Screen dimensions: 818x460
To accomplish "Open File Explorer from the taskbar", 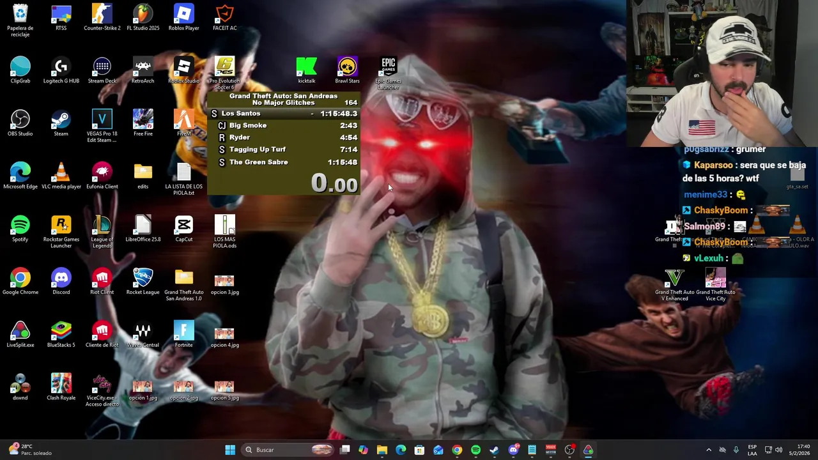I will [x=382, y=450].
